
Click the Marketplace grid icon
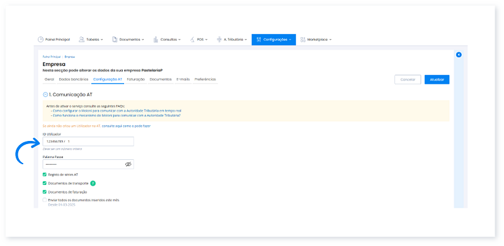point(303,40)
